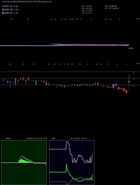Click the last blue candlestick with long wick

coord(129,82)
